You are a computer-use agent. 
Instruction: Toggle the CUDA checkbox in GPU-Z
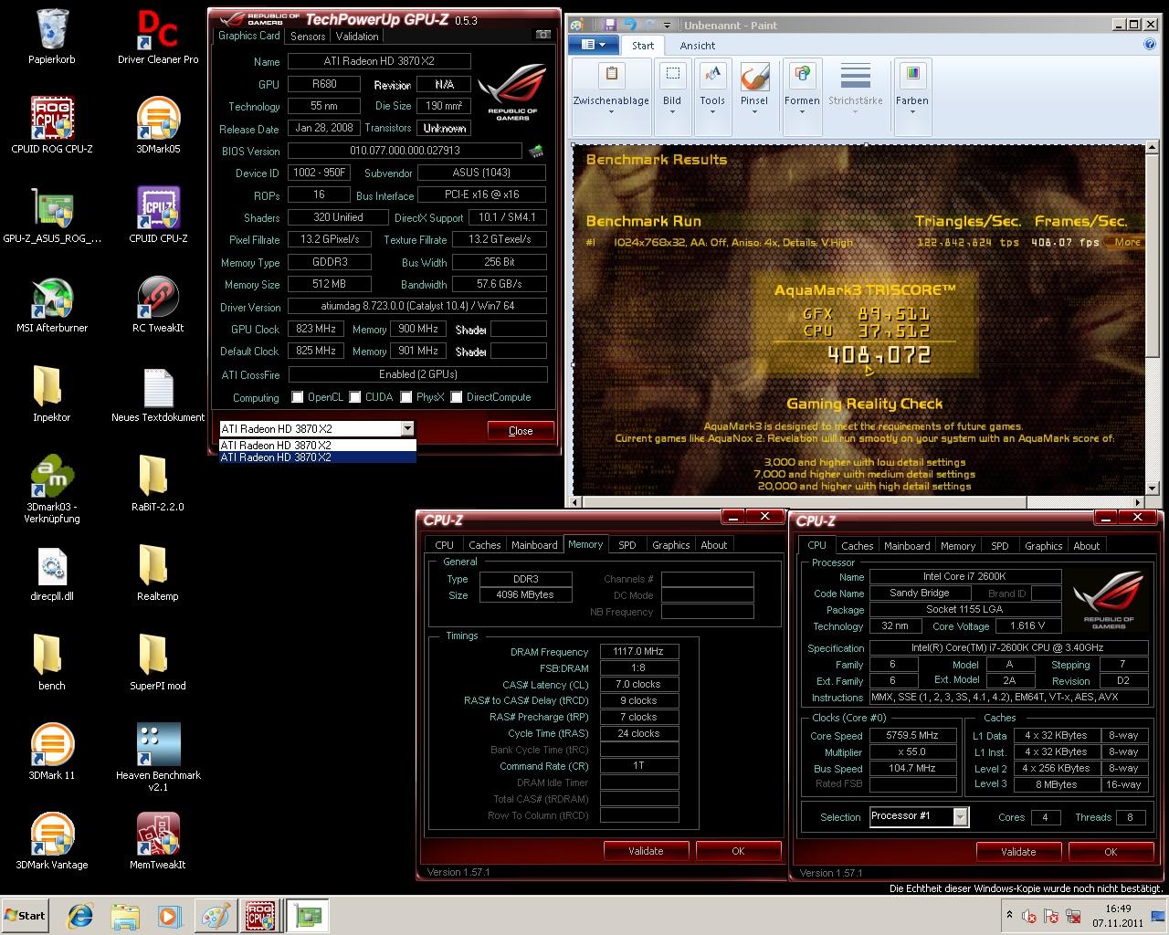coord(355,397)
